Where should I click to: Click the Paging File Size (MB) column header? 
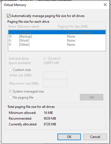(x=72, y=27)
